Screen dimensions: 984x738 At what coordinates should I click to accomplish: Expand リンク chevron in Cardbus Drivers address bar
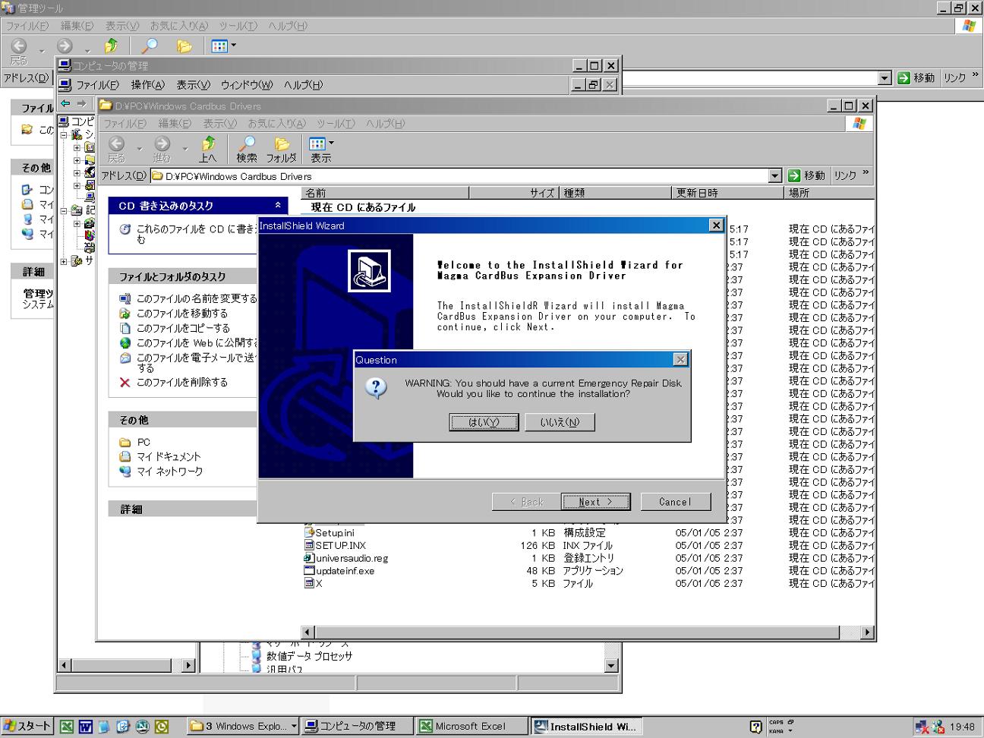(x=865, y=173)
